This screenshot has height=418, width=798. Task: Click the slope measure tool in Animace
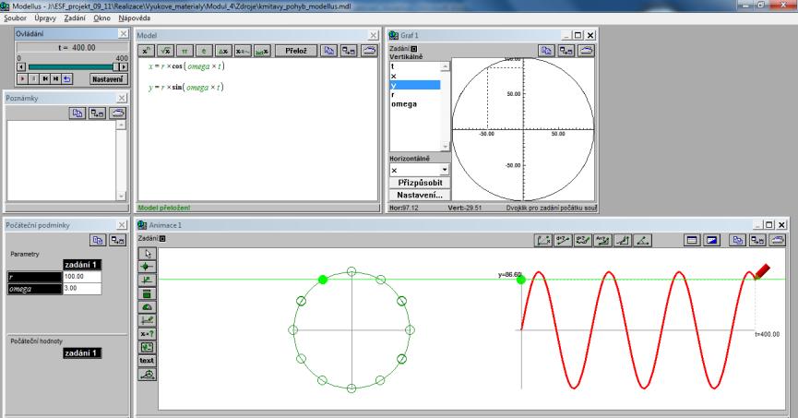click(x=623, y=240)
